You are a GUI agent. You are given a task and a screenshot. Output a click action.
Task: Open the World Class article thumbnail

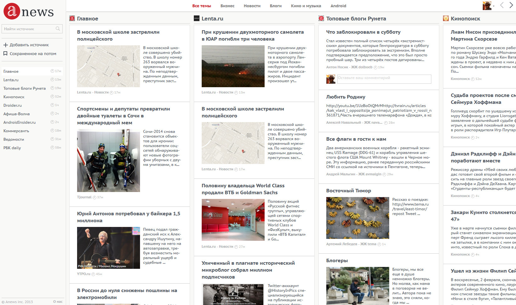[x=233, y=220]
